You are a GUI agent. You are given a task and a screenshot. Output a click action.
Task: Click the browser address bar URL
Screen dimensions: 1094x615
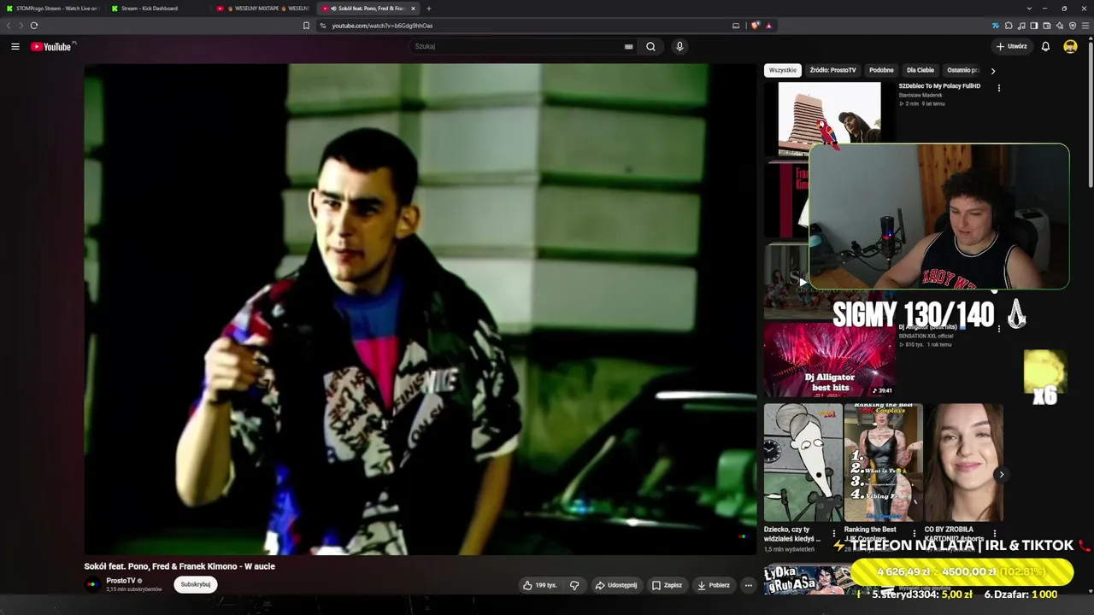382,26
